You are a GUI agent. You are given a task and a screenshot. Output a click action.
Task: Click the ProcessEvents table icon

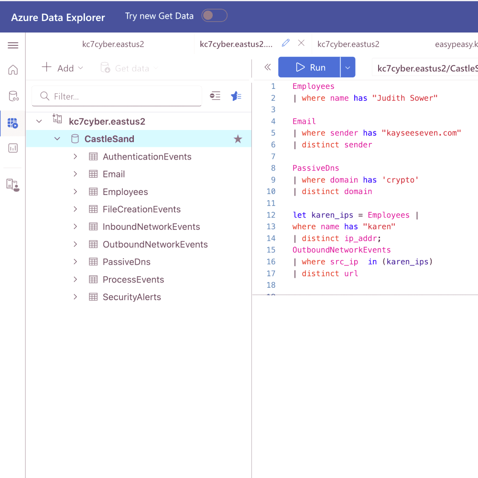pyautogui.click(x=93, y=280)
